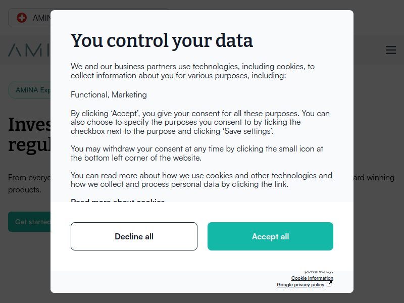Click the paragraph explaining clicking 'Accept'
Screen dimensions: 404x303
(x=200, y=122)
